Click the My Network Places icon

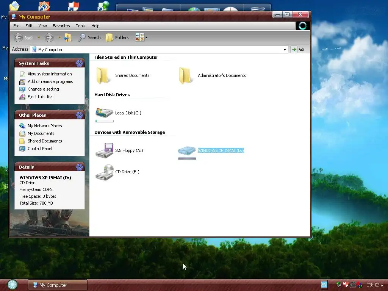pos(22,126)
